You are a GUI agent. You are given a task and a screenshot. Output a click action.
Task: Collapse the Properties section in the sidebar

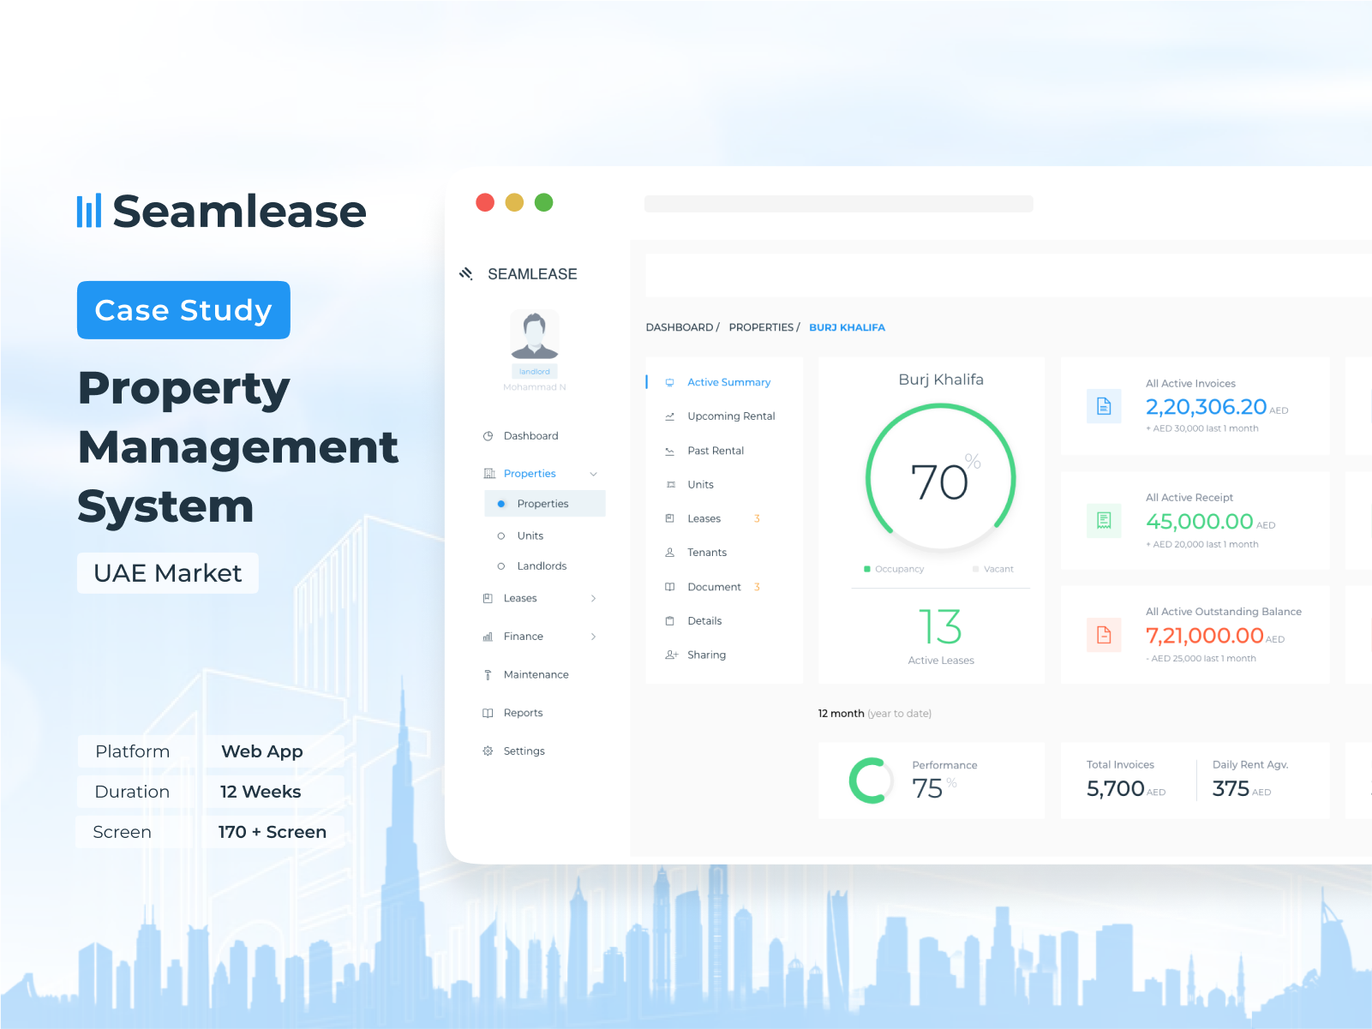593,473
